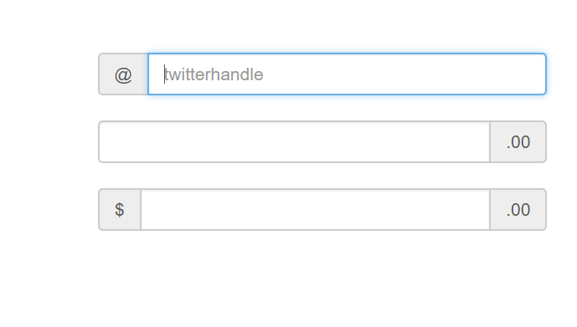Click the left edge of the middle input box
The width and height of the screenshot is (577, 327).
tap(106, 142)
